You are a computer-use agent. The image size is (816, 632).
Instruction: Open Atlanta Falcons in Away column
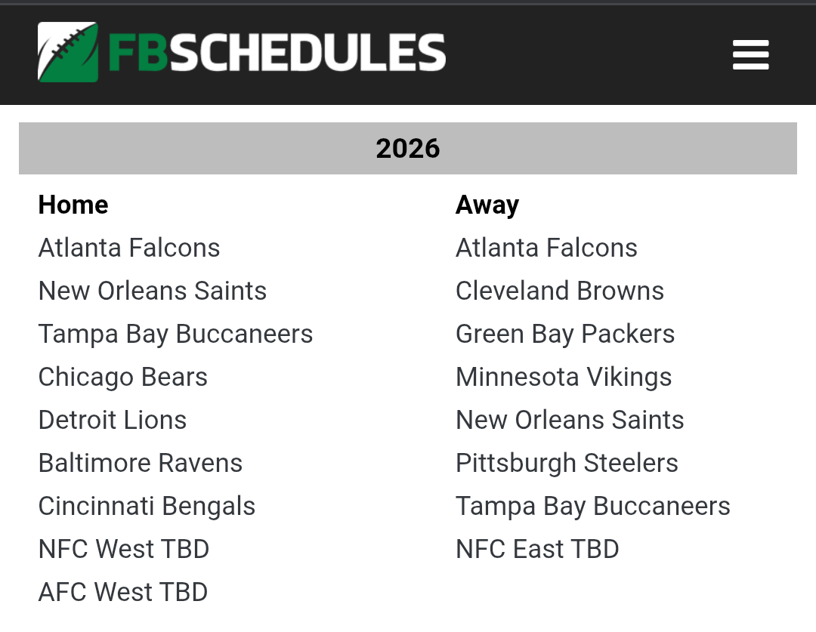click(546, 248)
